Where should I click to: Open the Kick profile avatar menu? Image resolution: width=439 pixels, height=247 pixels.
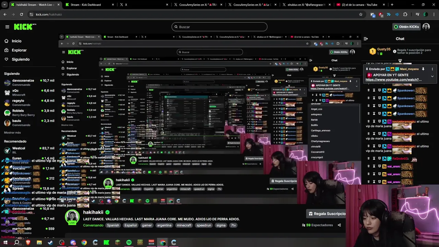(426, 27)
